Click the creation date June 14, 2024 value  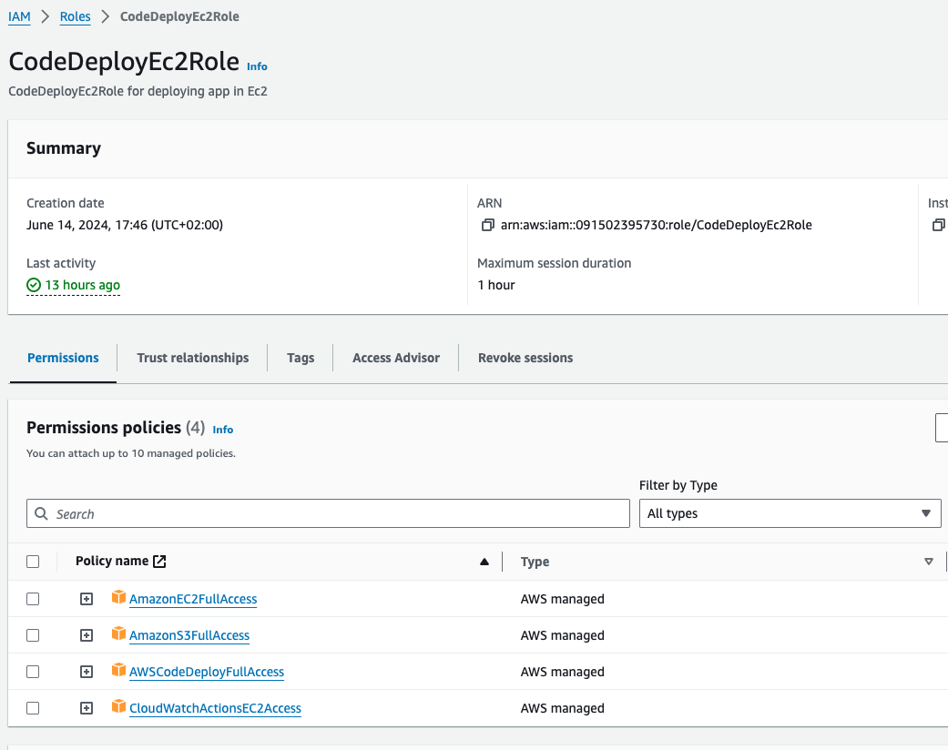(125, 225)
